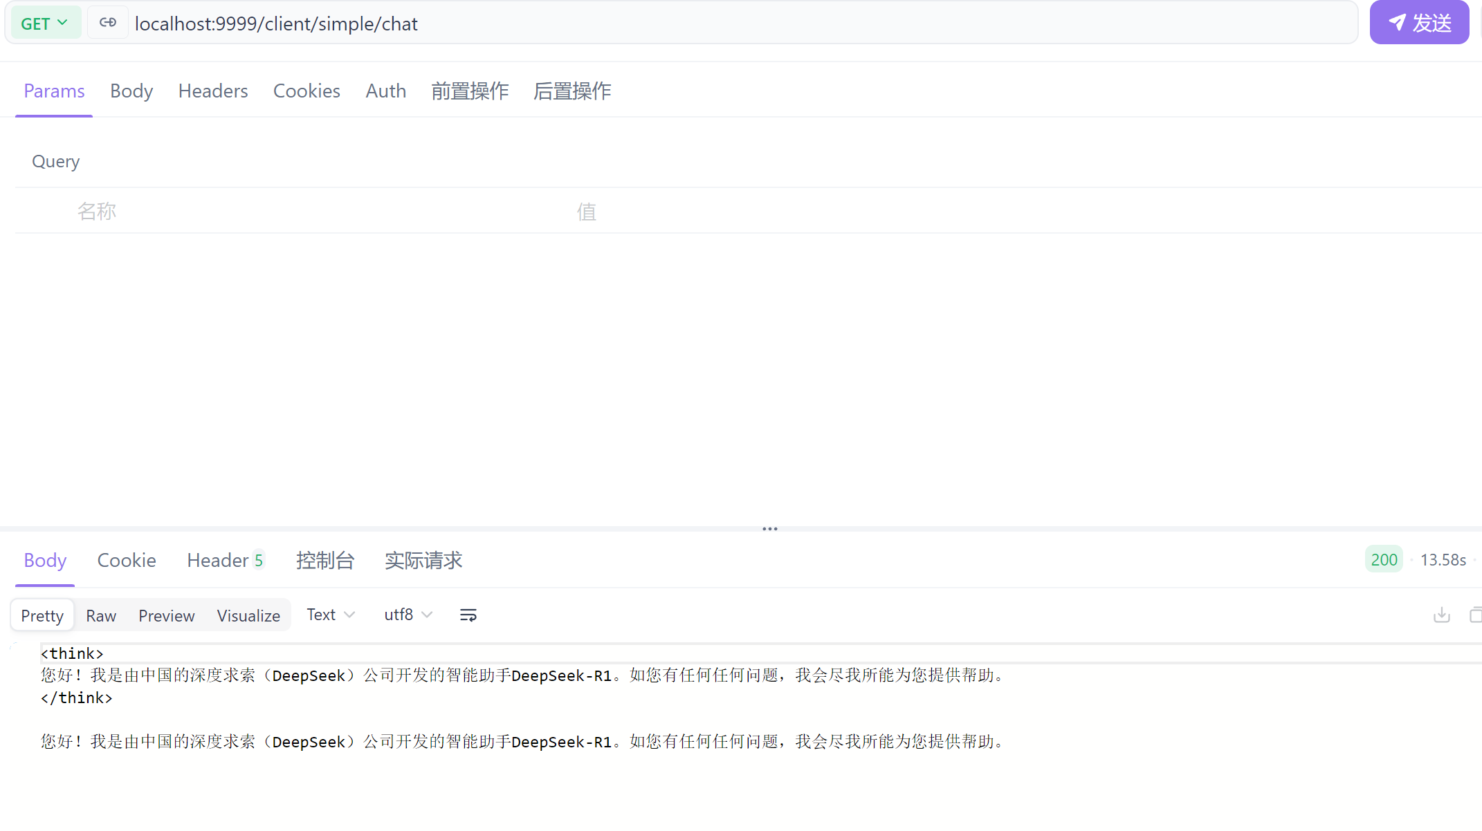Screen dimensions: 1482x831
Task: Switch to the Auth tab
Action: (x=385, y=91)
